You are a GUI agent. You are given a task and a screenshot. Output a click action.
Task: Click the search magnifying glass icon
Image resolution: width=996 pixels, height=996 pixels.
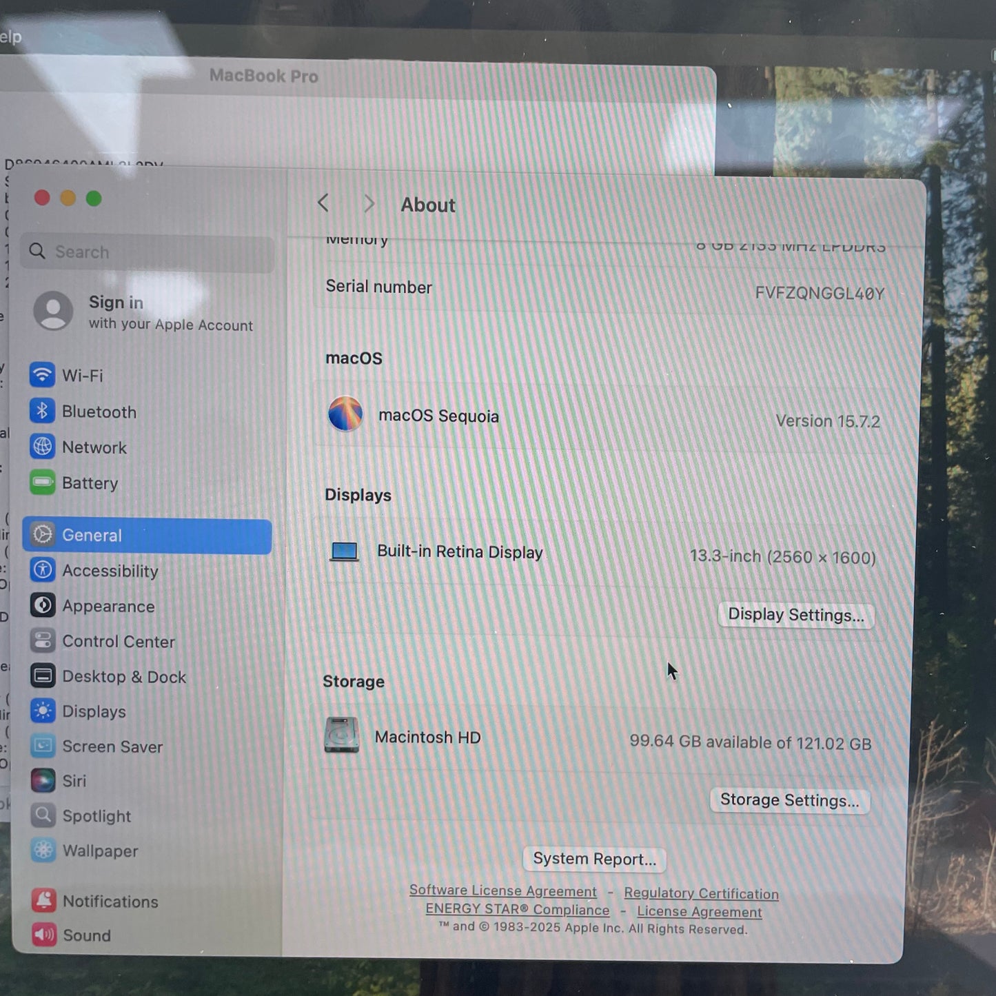coord(37,251)
